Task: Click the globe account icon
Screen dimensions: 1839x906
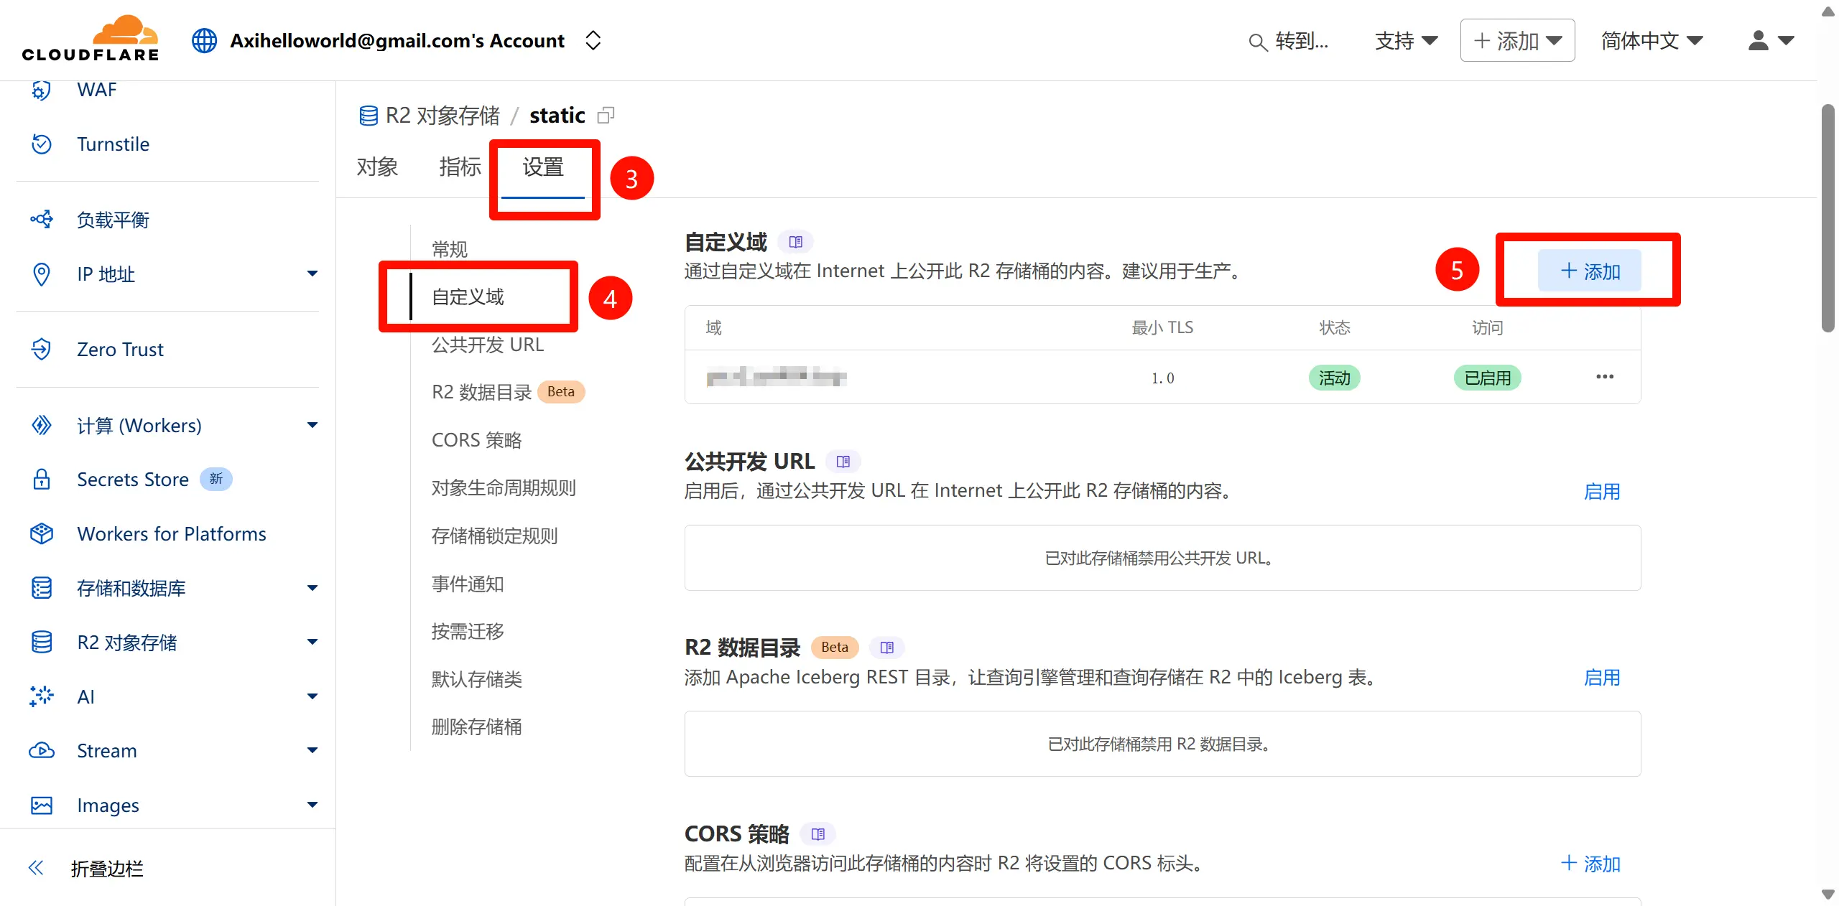Action: 205,40
